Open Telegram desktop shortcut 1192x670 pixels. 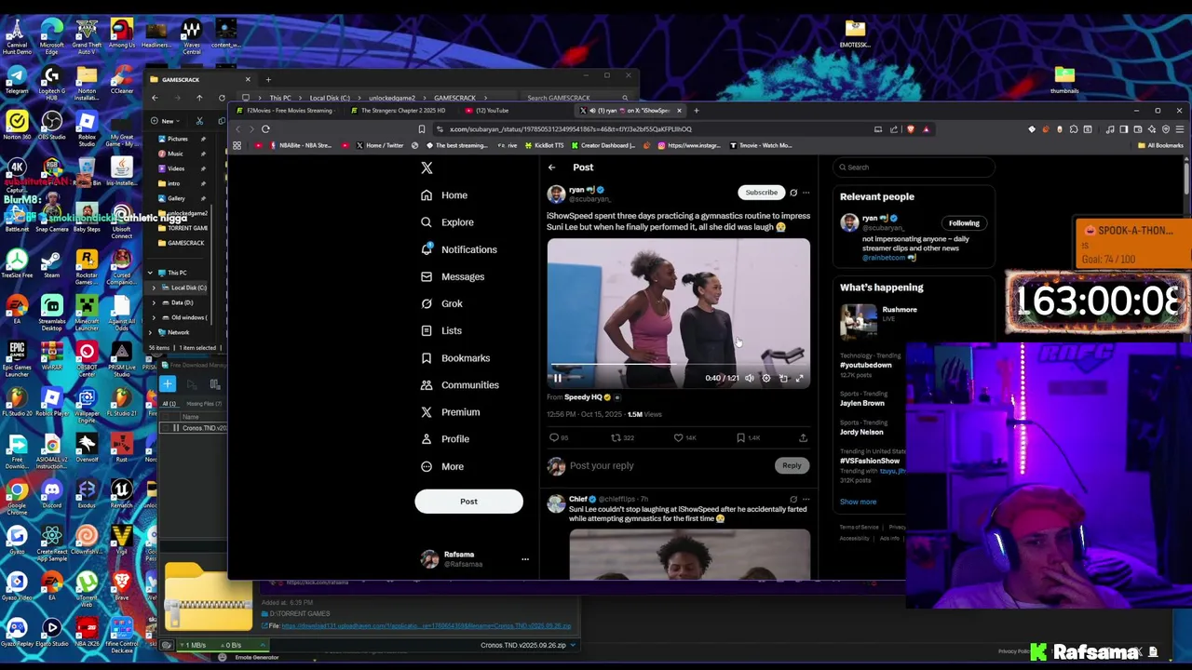click(17, 80)
